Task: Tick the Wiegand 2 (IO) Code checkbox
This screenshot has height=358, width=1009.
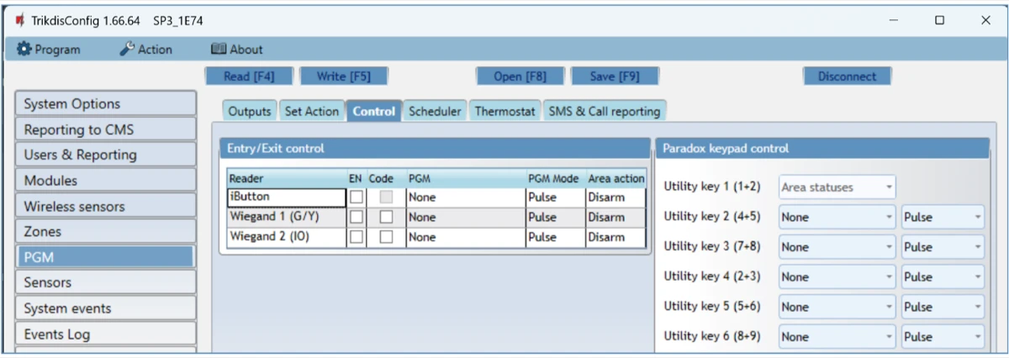Action: tap(385, 237)
